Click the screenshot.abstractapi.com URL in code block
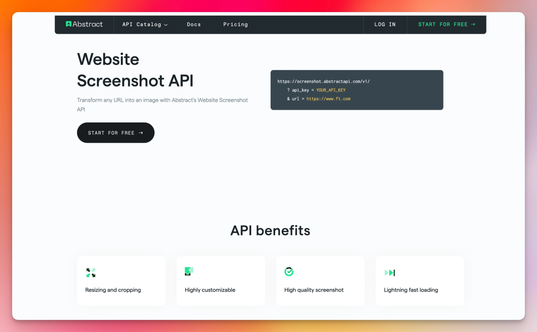Image resolution: width=537 pixels, height=332 pixels. [x=324, y=81]
